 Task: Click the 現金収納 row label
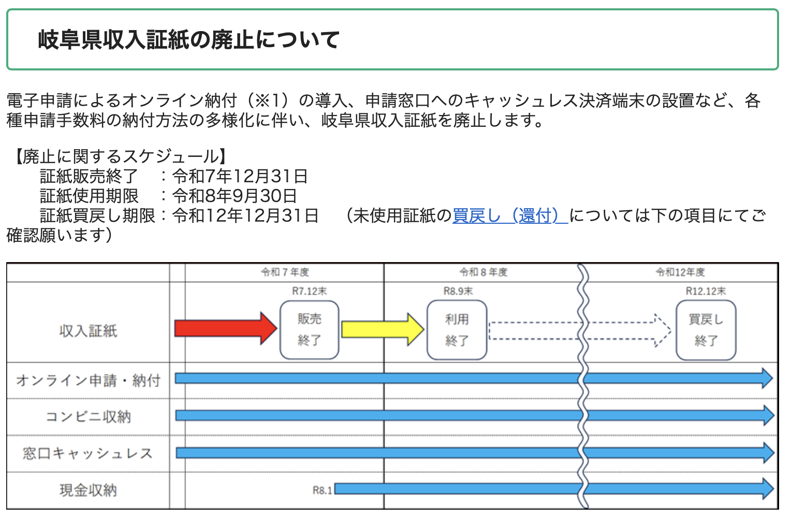(x=89, y=490)
